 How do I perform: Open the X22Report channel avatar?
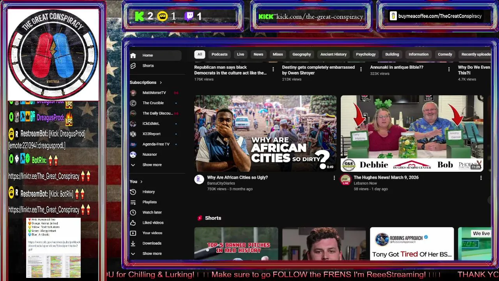pyautogui.click(x=133, y=134)
